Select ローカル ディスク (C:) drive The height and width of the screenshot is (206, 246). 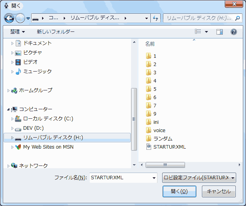pos(48,119)
